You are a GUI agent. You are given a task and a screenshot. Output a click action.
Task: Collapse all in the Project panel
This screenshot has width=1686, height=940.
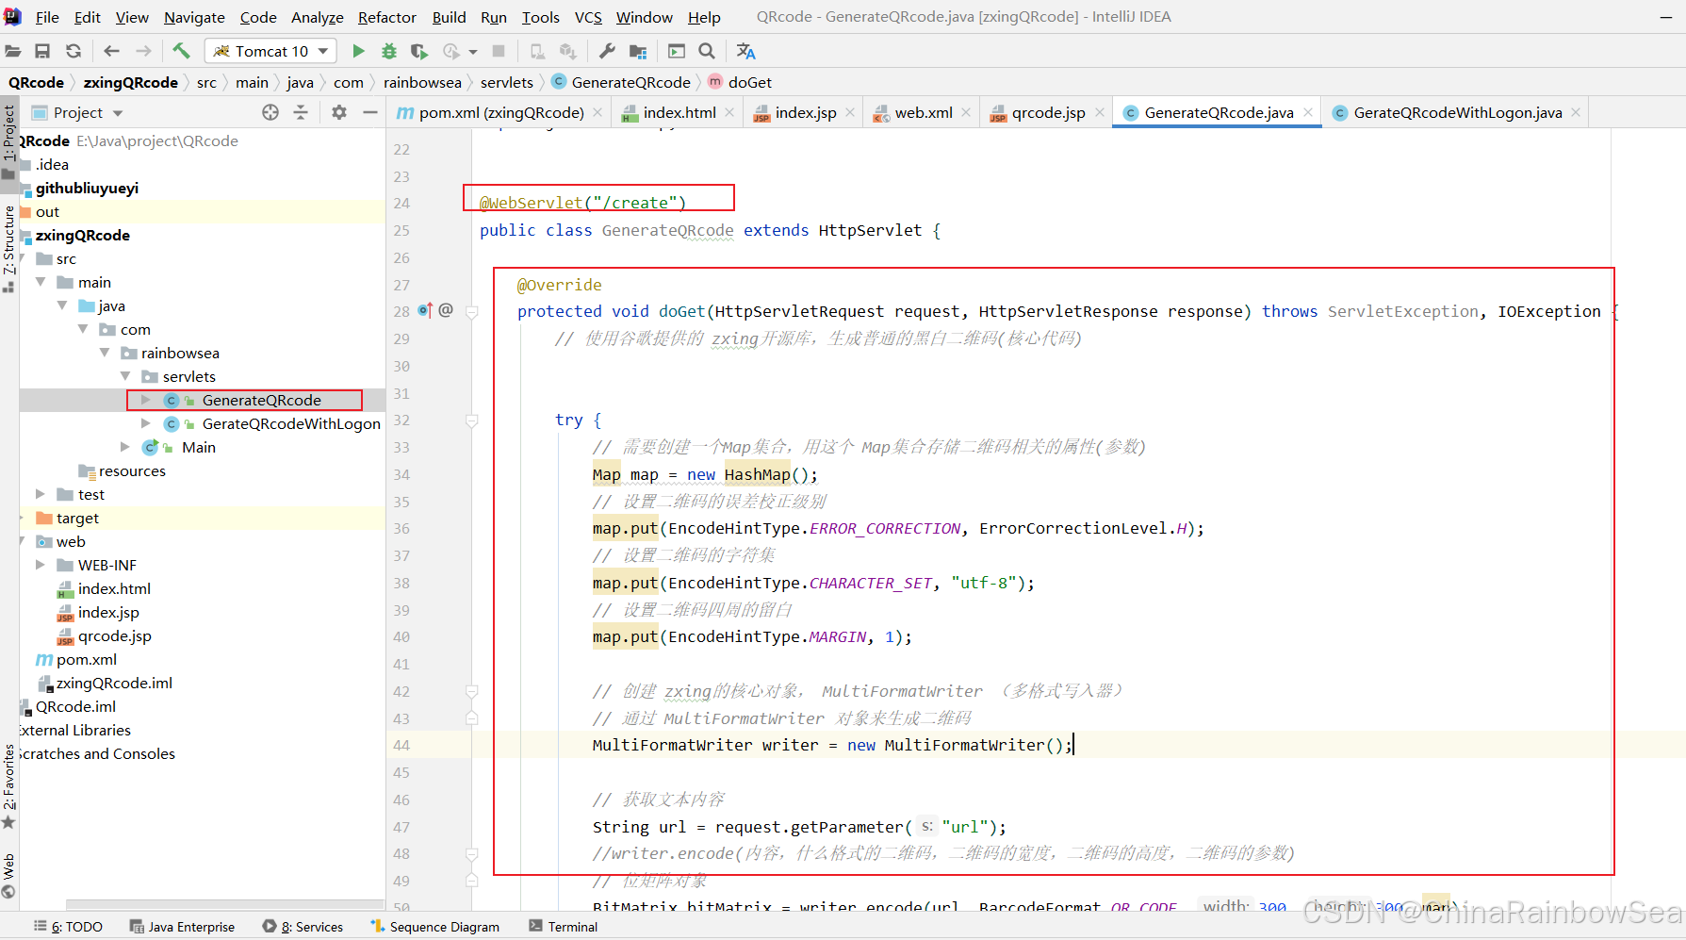[x=301, y=112]
